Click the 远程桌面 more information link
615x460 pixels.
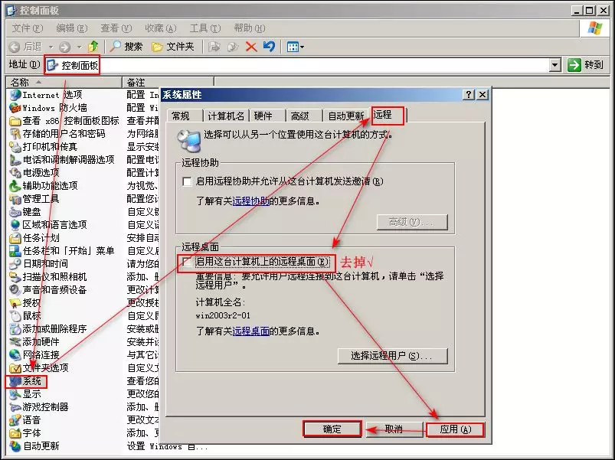click(x=251, y=331)
